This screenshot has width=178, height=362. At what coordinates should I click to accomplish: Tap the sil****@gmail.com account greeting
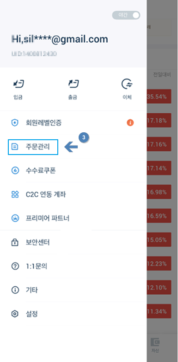60,39
